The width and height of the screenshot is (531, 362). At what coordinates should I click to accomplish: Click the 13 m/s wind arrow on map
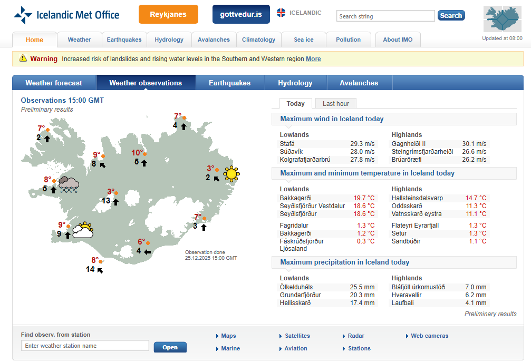click(x=115, y=201)
